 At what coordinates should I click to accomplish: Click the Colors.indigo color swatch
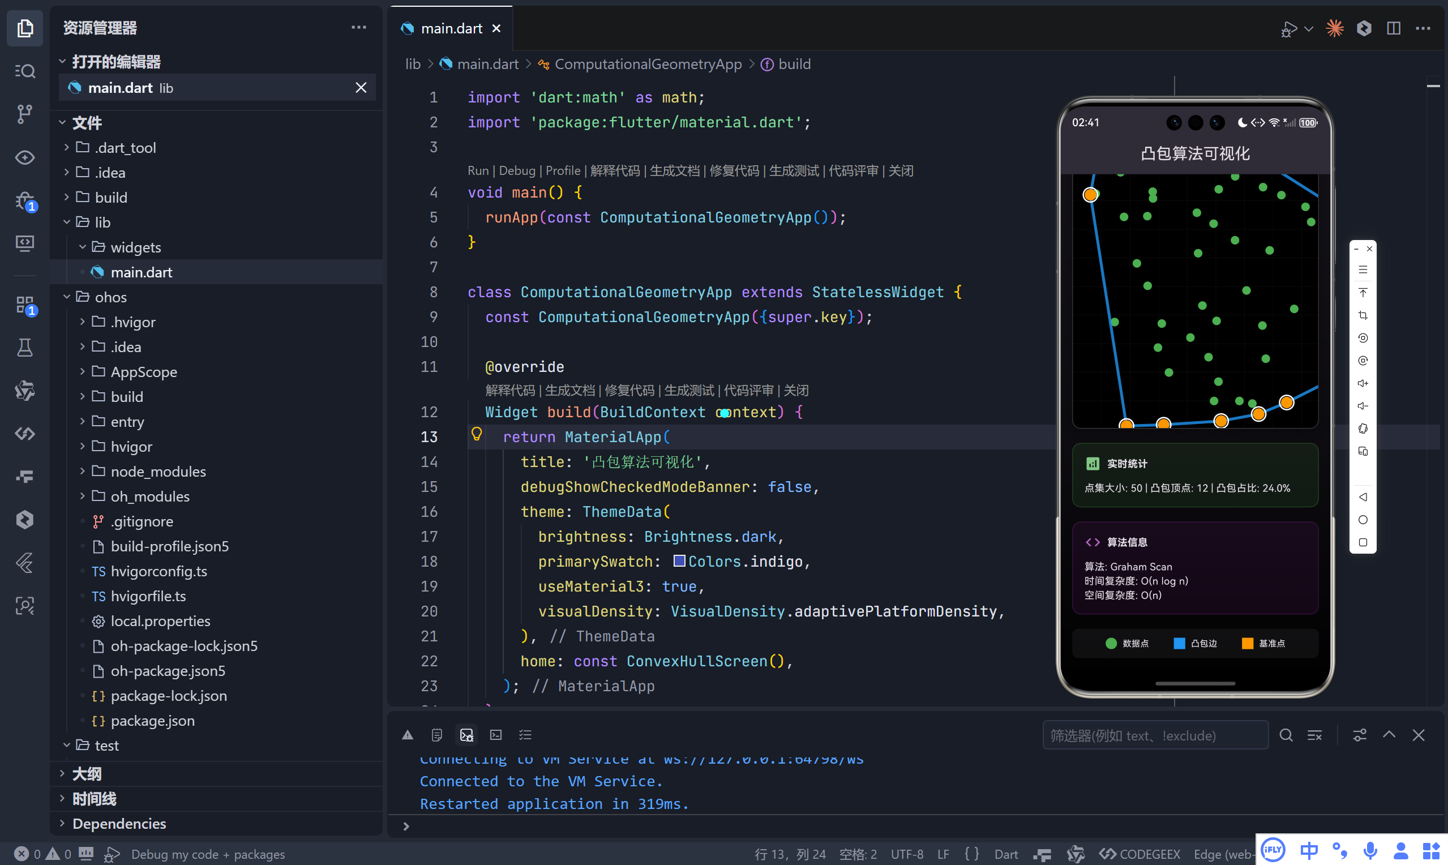(x=679, y=561)
